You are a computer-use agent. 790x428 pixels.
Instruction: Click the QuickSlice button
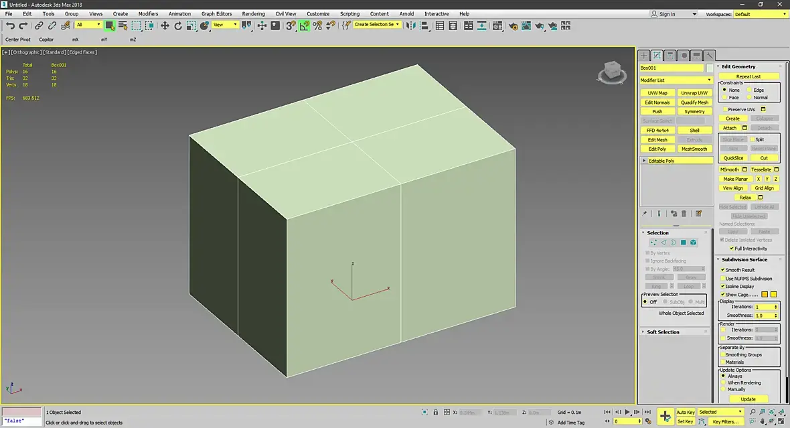pyautogui.click(x=734, y=158)
